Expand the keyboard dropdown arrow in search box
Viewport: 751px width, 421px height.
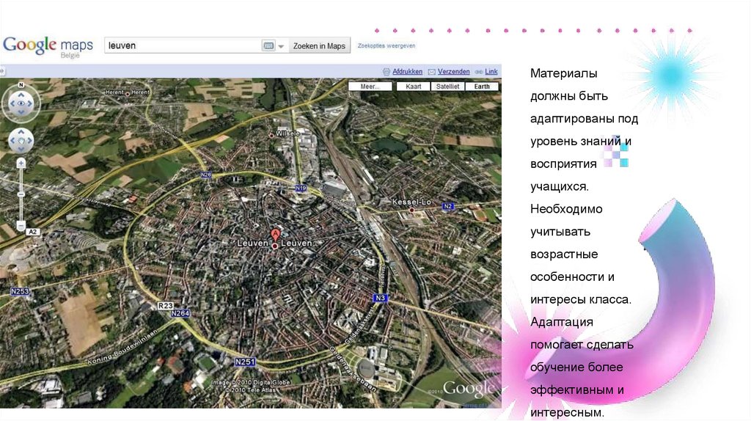coord(281,46)
